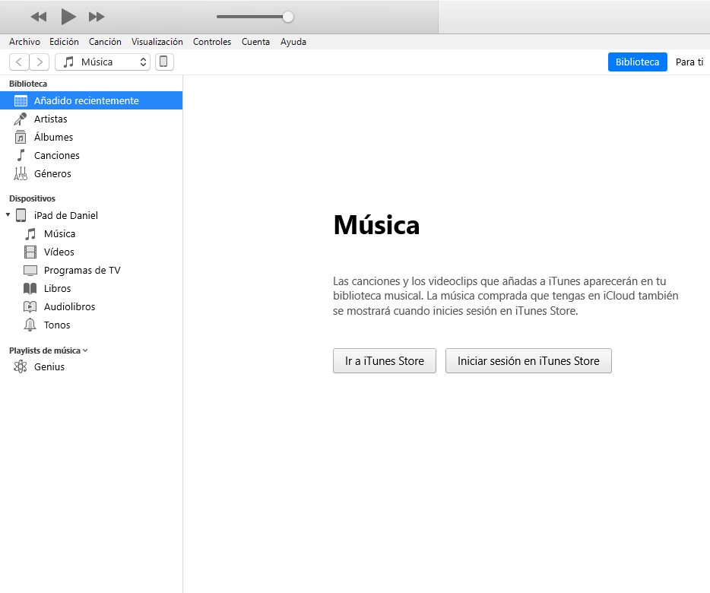Viewport: 710px width, 593px height.
Task: Click the Genius atom icon
Action: [x=21, y=366]
